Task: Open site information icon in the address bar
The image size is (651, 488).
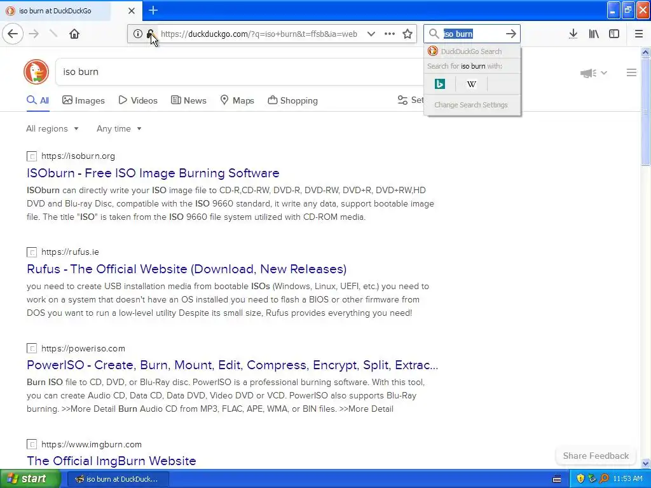Action: pyautogui.click(x=137, y=34)
